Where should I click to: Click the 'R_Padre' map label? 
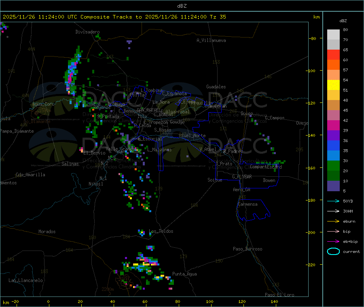(x=232, y=151)
